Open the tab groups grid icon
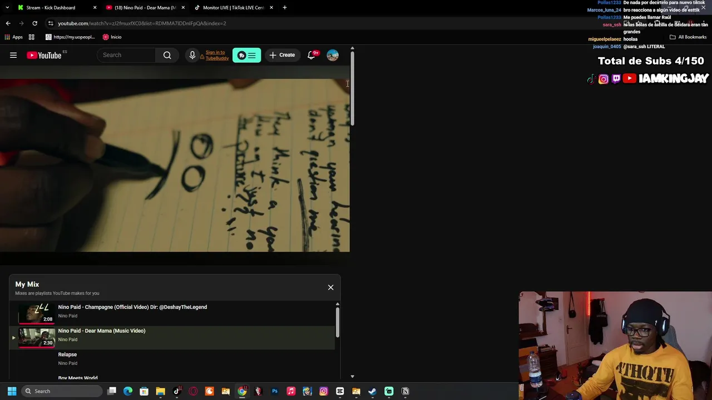Image resolution: width=712 pixels, height=400 pixels. pos(32,37)
